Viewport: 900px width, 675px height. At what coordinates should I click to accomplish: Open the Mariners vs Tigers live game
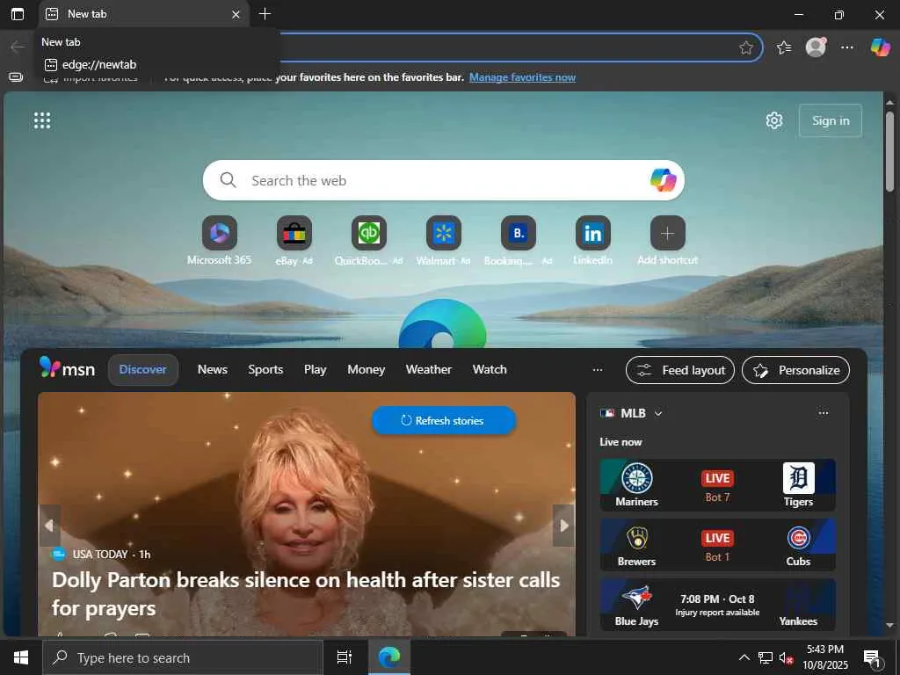[x=717, y=485]
